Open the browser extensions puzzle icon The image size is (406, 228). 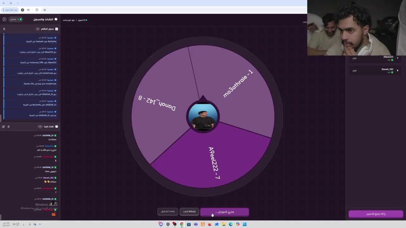[37, 10]
